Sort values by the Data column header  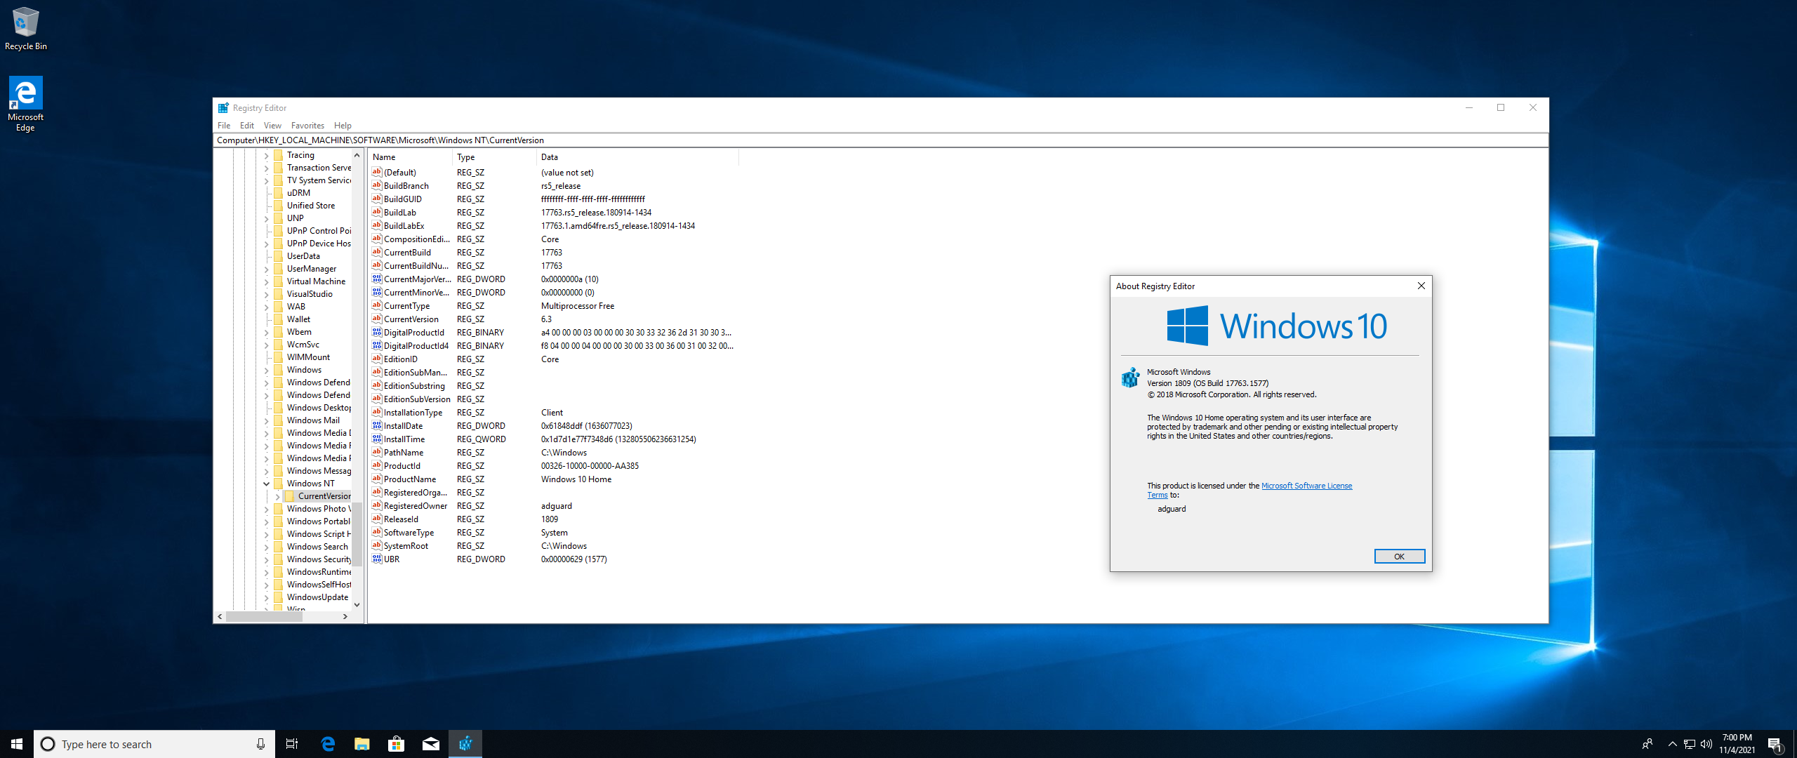637,157
